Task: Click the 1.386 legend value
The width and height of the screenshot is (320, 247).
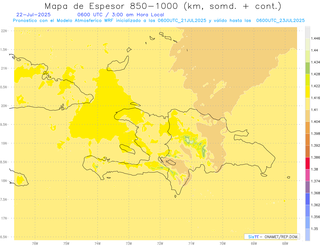Action: click(316, 157)
